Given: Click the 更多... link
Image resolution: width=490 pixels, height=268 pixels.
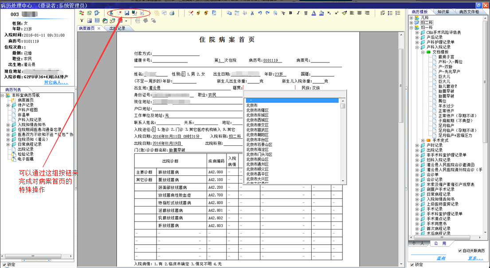Looking at the screenshot, I should 476,258.
